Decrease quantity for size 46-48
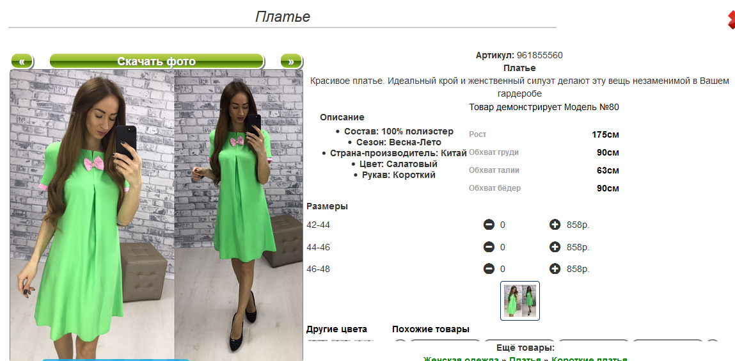This screenshot has width=735, height=361. pyautogui.click(x=489, y=269)
